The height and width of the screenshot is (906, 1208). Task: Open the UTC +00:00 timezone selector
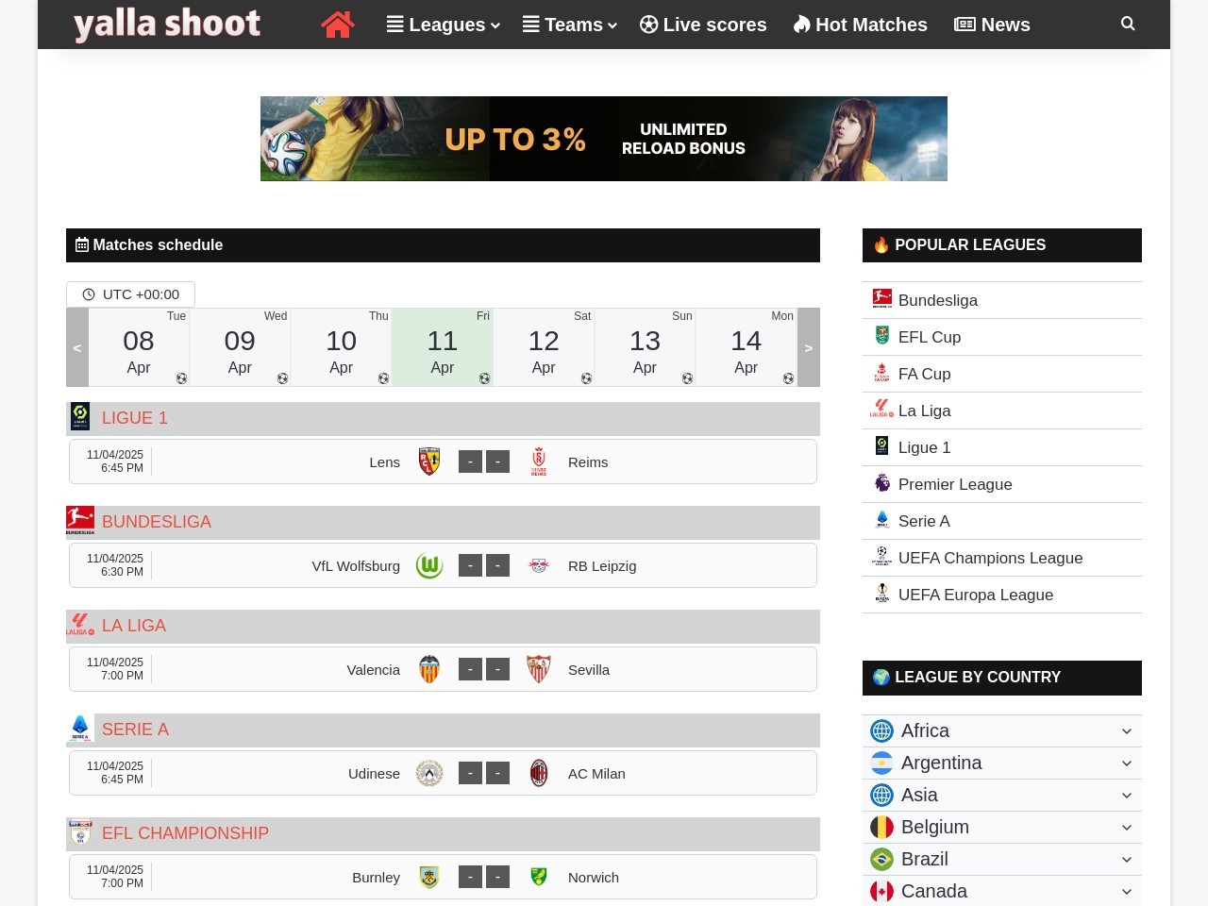click(131, 294)
